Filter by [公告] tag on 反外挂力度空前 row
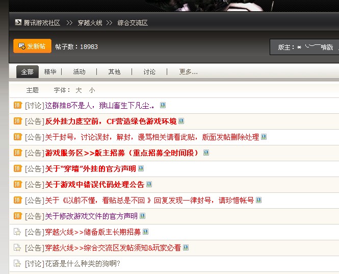 [x=35, y=121]
